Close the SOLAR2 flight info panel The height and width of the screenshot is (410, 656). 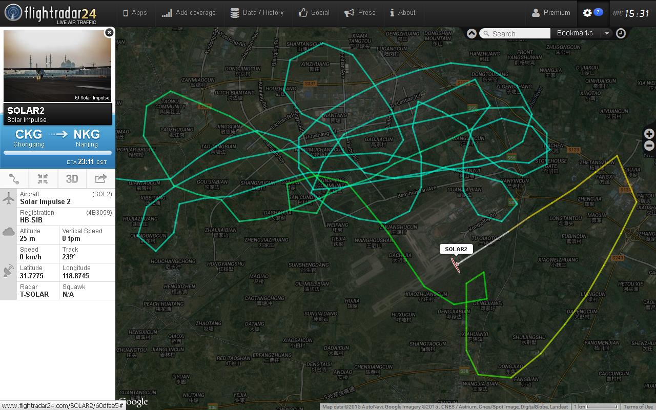click(109, 33)
